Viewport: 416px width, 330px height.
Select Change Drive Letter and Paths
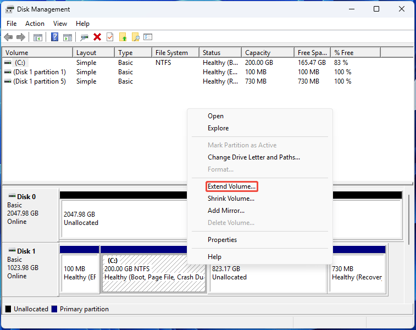coord(260,157)
